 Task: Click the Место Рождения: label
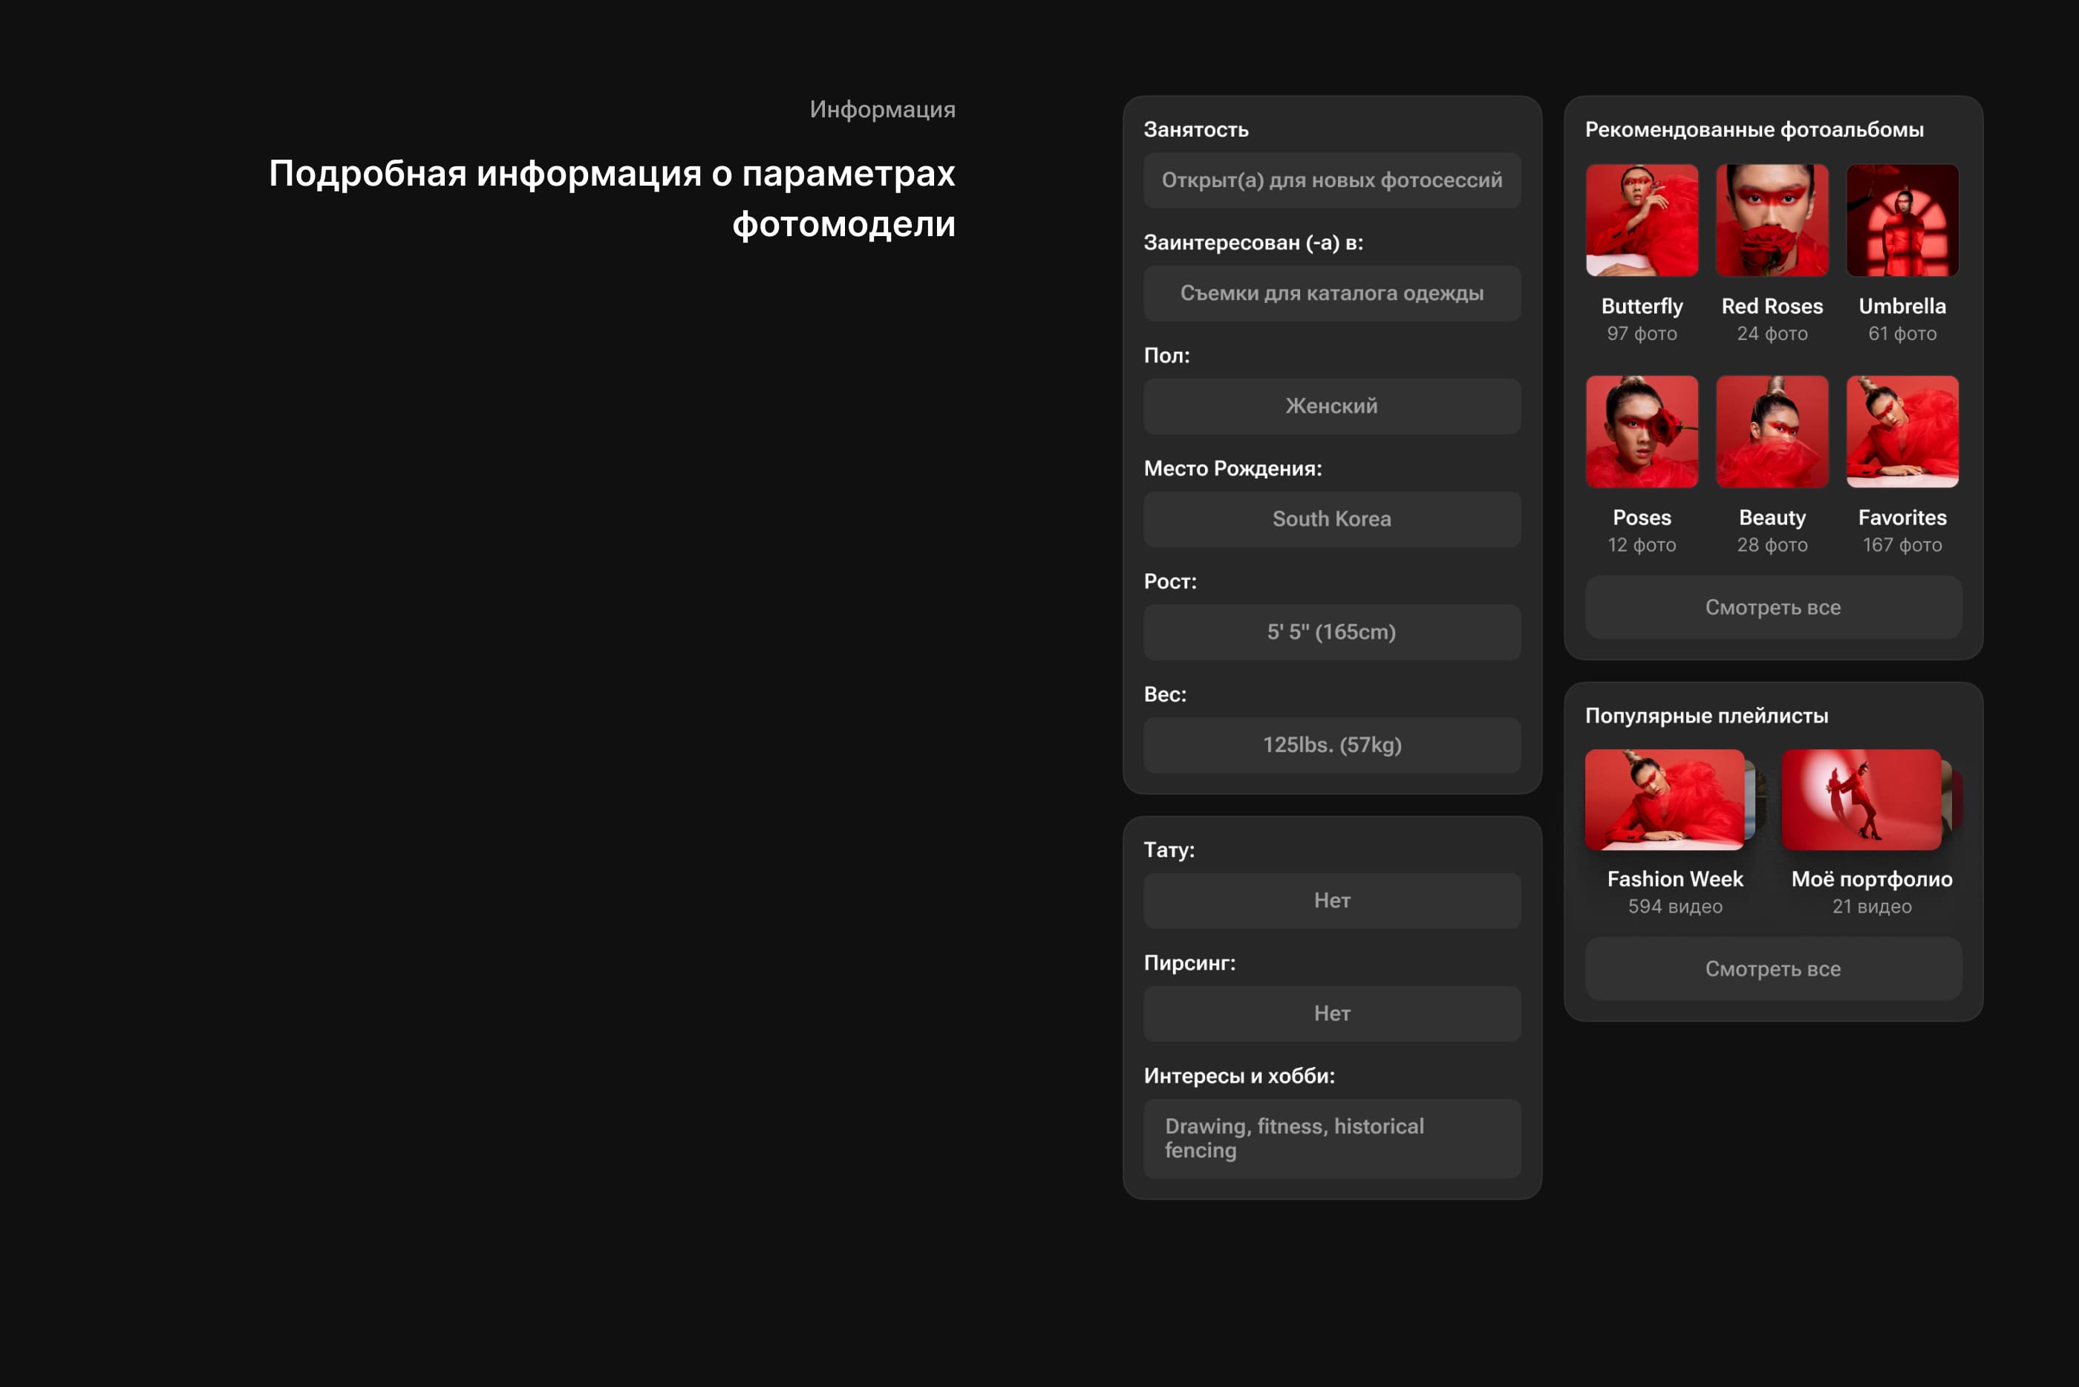tap(1232, 469)
